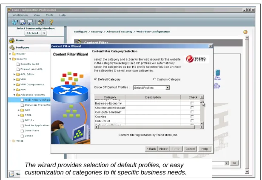Image resolution: width=262 pixels, height=180 pixels.
Task: Check the Business-Economy category checkbox
Action: pos(192,103)
